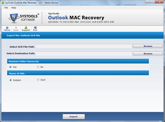Screen dimensions: 165x122
Task: Close the Outlook Mac Recovery window
Action: click(160, 2)
